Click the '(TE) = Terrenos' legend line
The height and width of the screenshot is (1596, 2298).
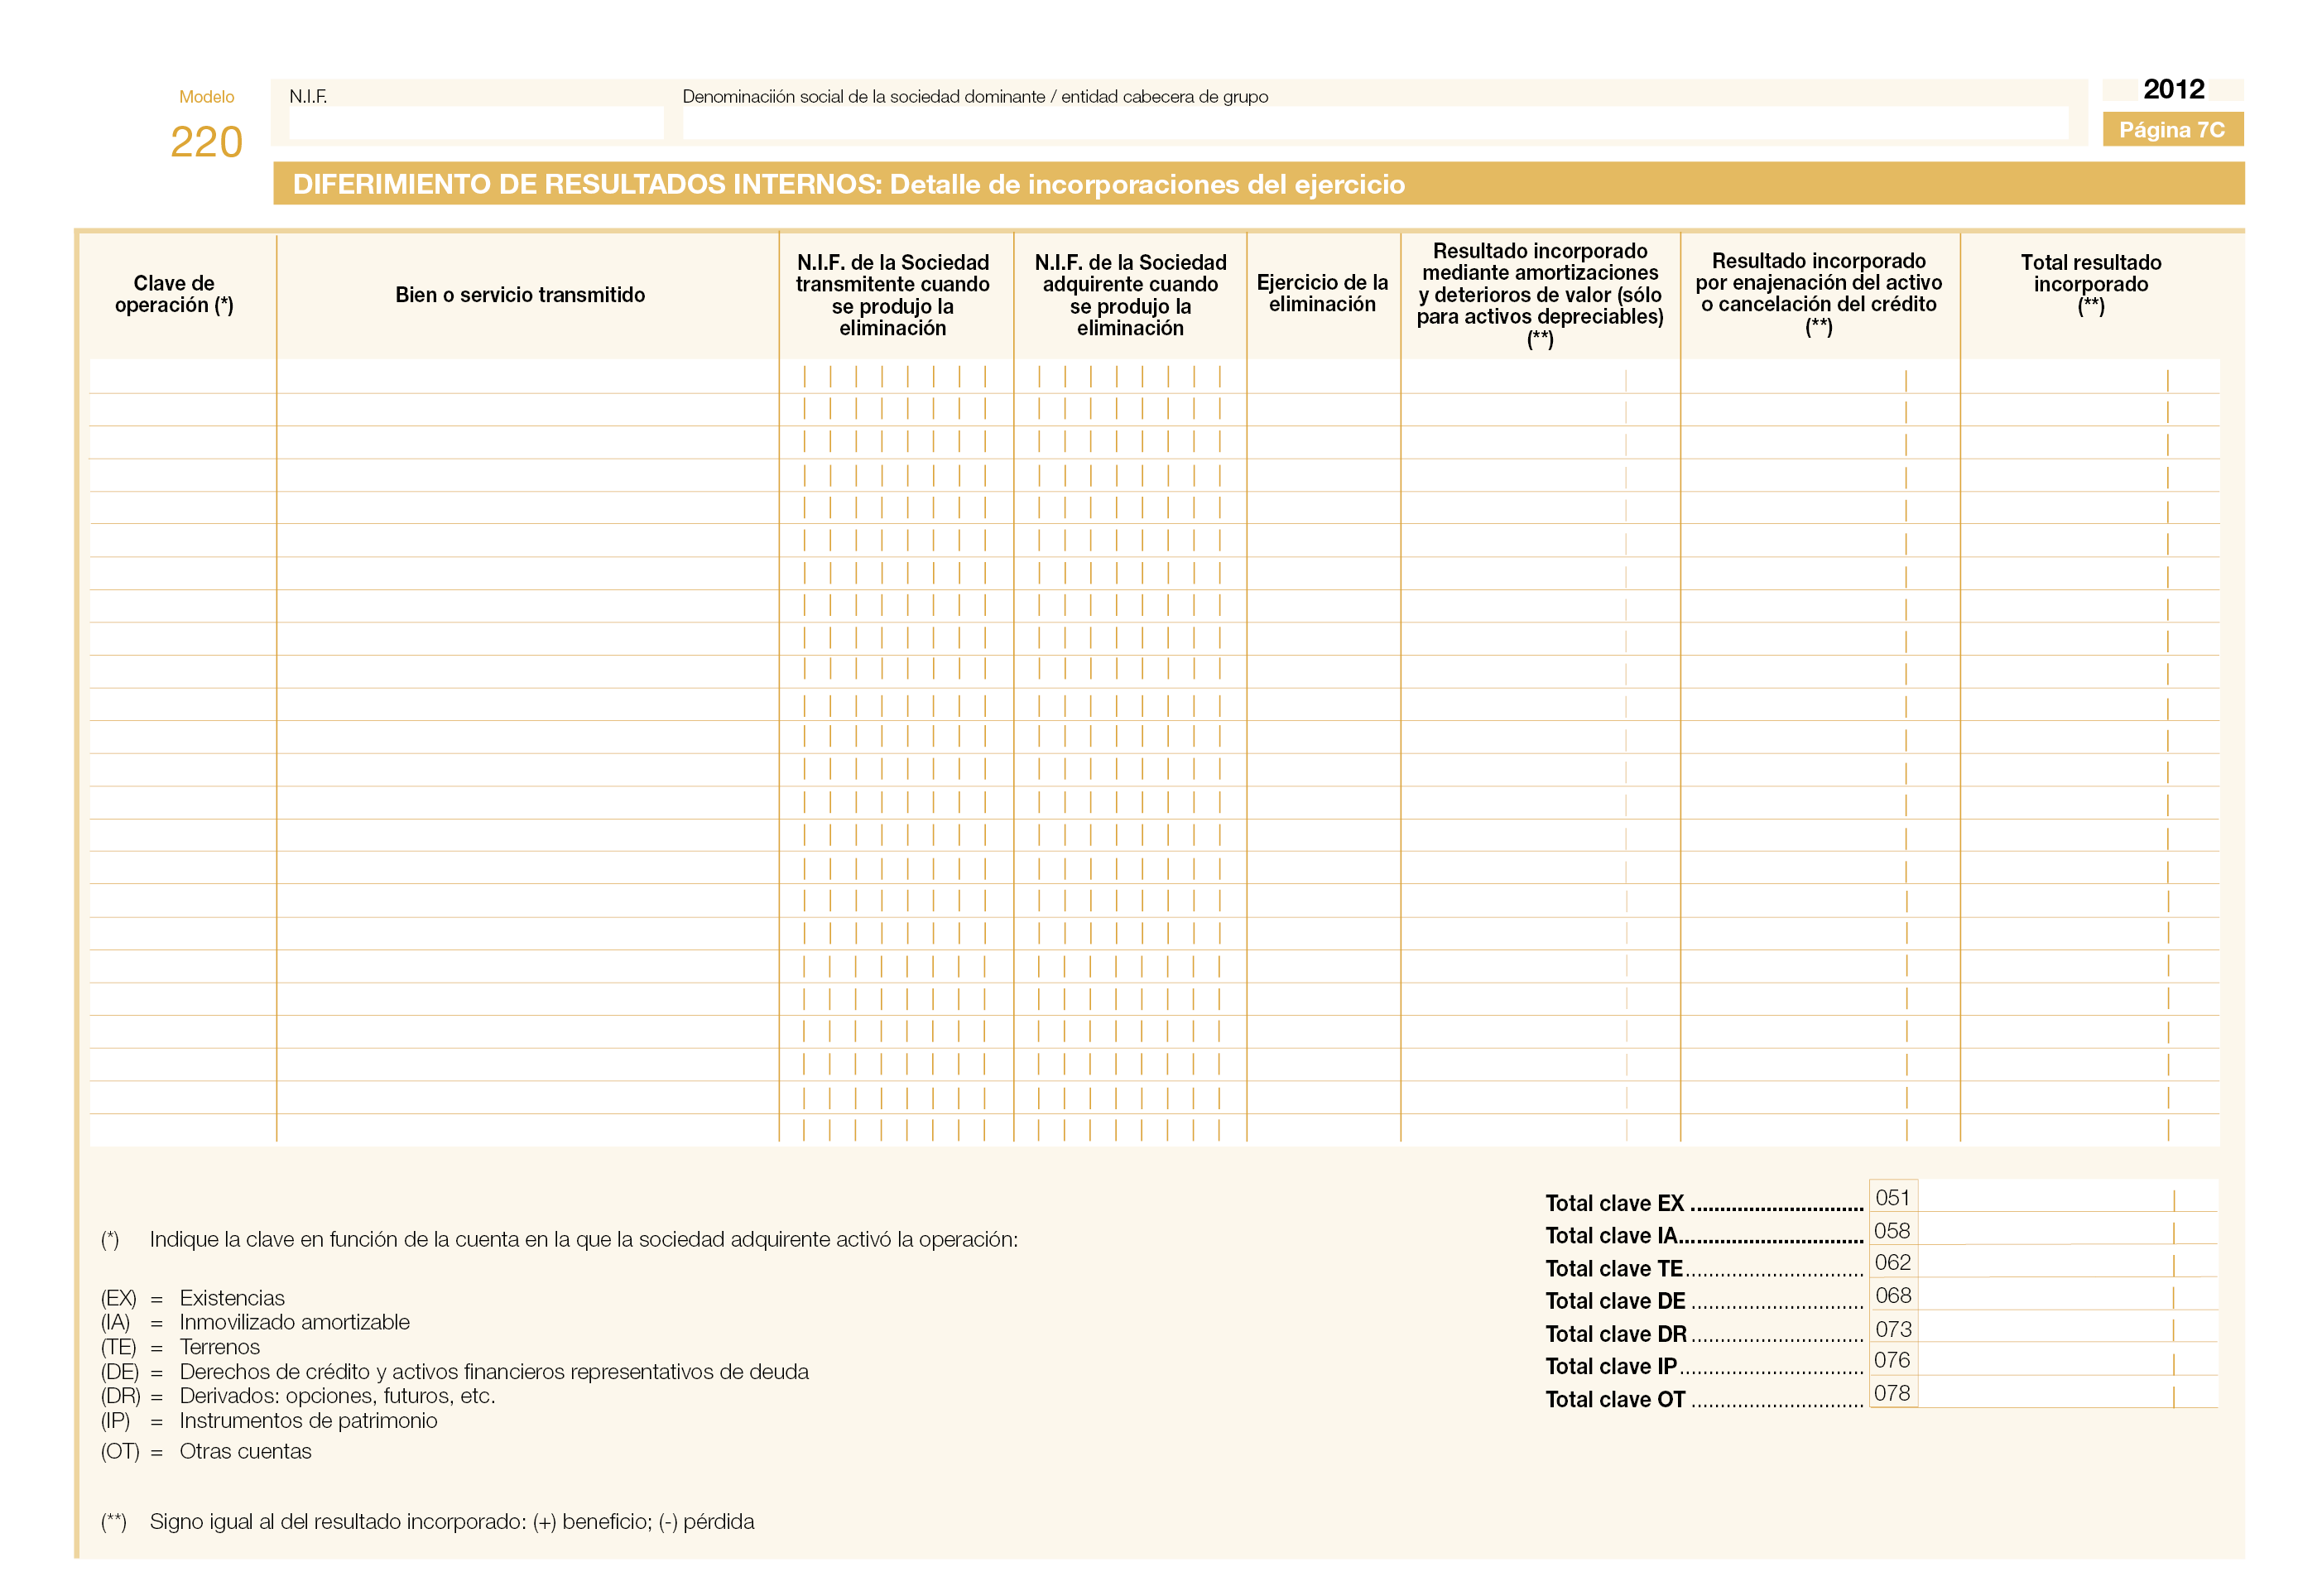click(x=180, y=1346)
